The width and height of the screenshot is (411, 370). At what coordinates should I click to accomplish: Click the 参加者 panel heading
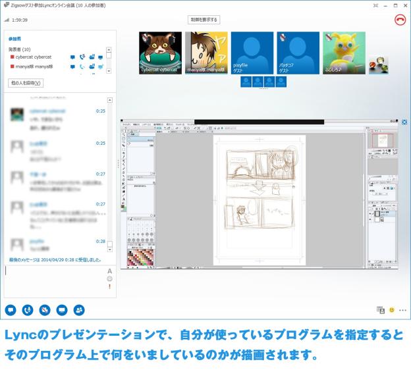click(14, 39)
